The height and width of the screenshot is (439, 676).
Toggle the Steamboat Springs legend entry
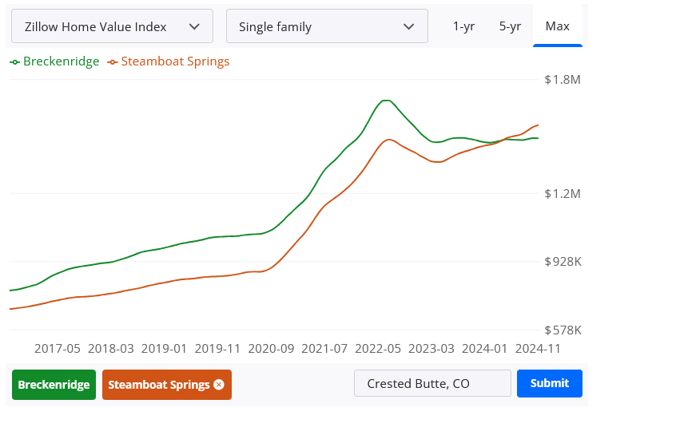169,61
